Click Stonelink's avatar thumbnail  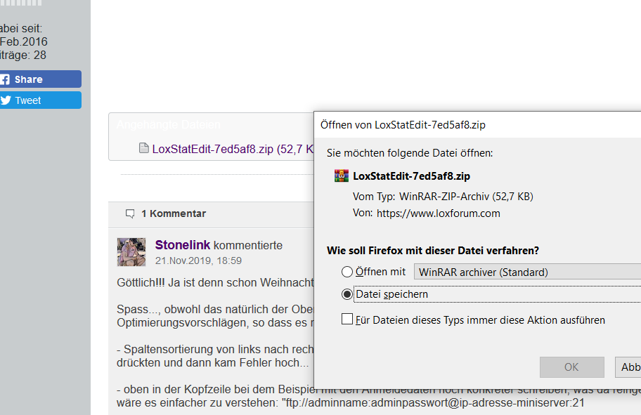point(131,252)
